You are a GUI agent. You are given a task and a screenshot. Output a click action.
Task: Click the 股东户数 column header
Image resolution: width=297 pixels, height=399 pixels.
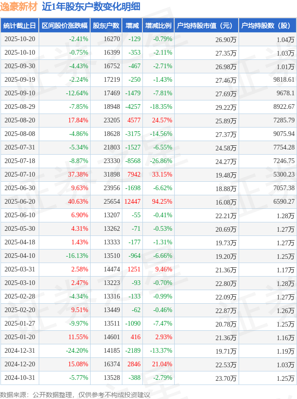pyautogui.click(x=106, y=26)
